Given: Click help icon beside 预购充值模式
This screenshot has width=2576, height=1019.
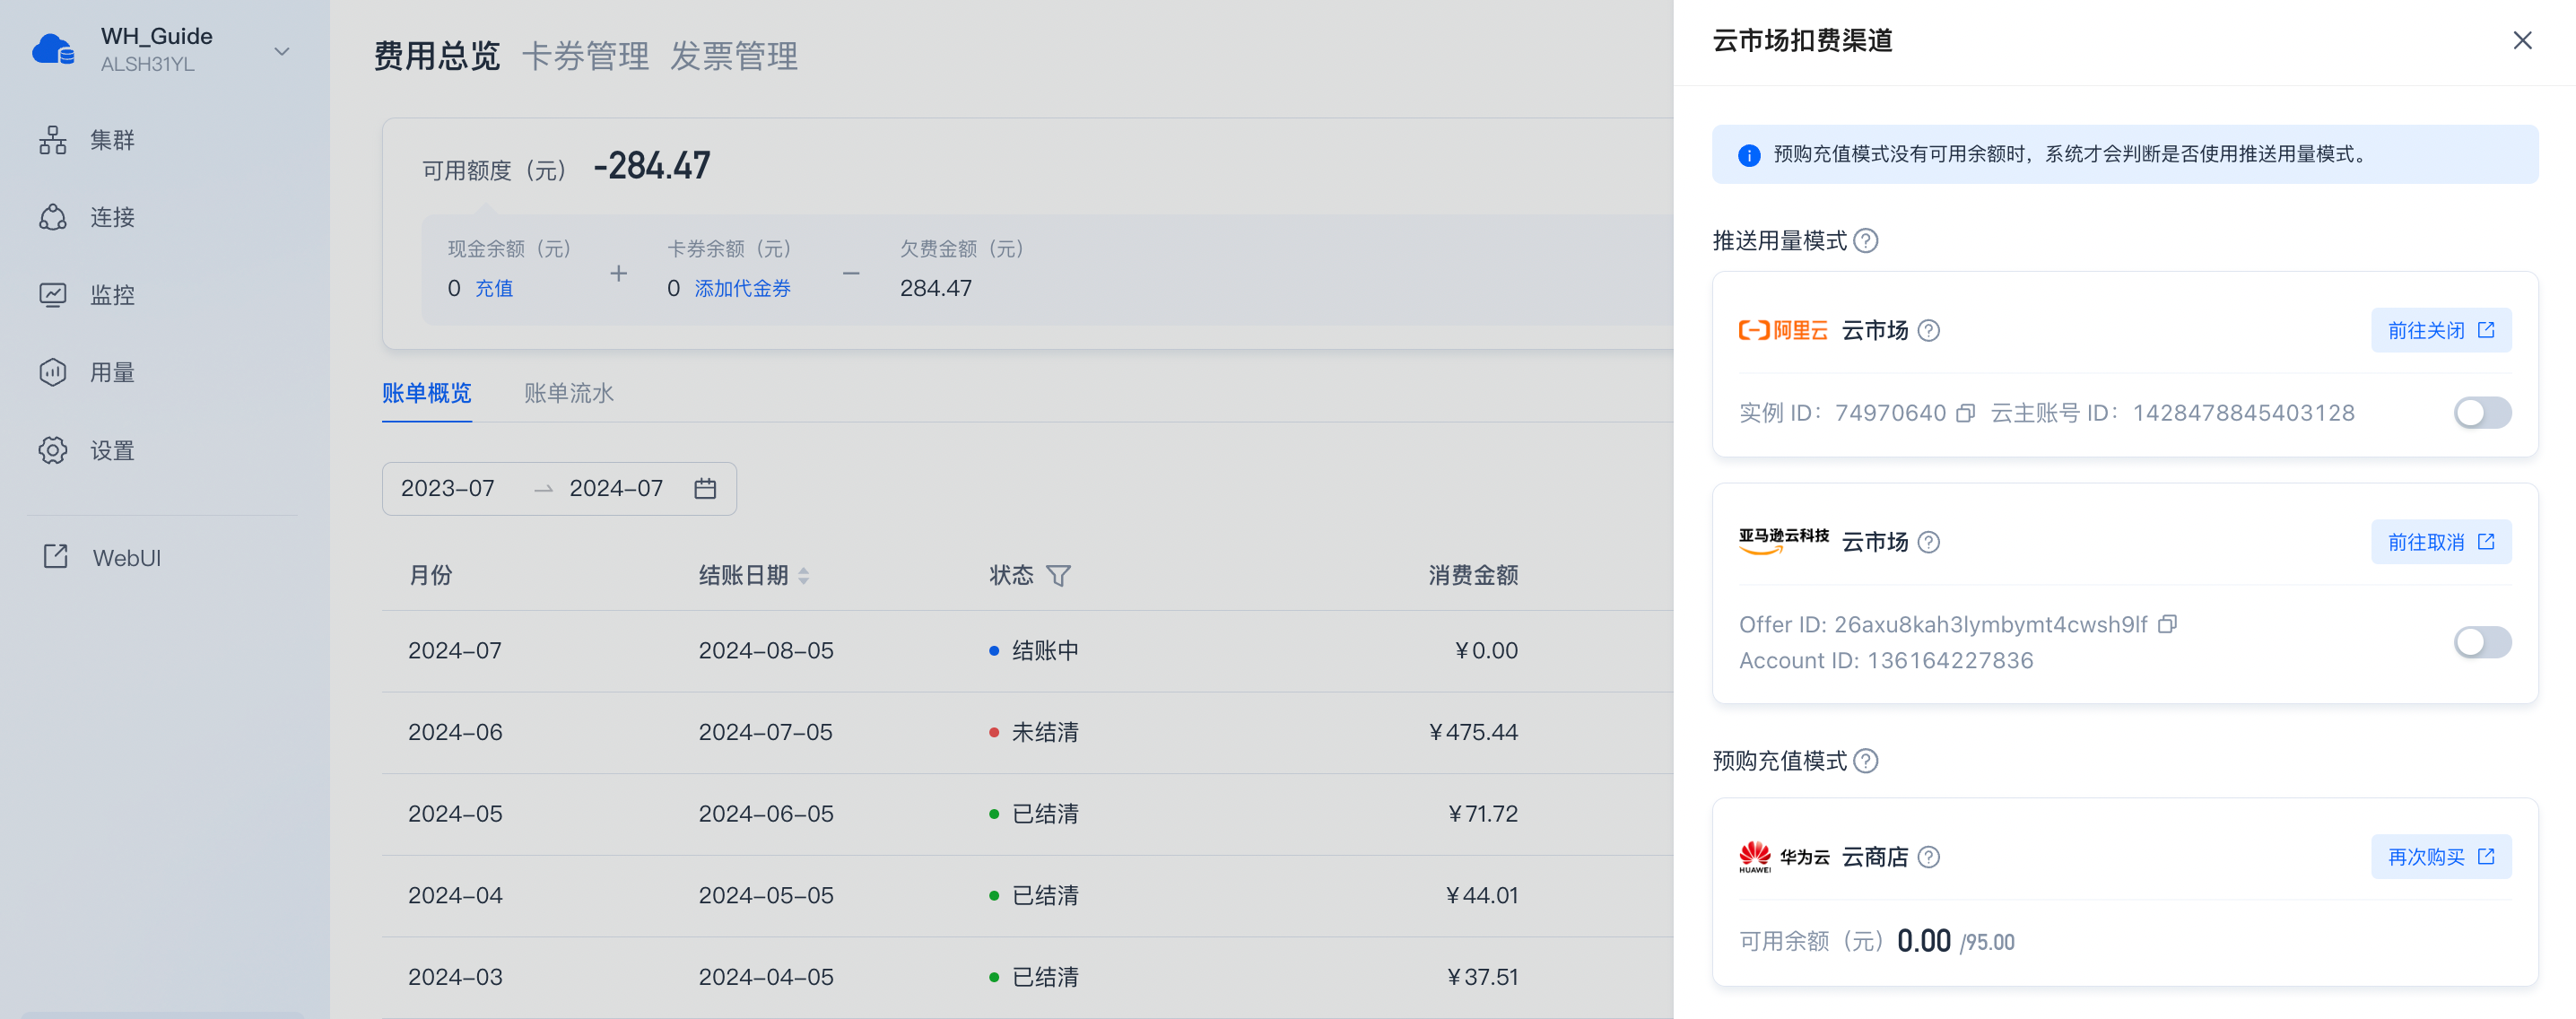Looking at the screenshot, I should click(1865, 761).
